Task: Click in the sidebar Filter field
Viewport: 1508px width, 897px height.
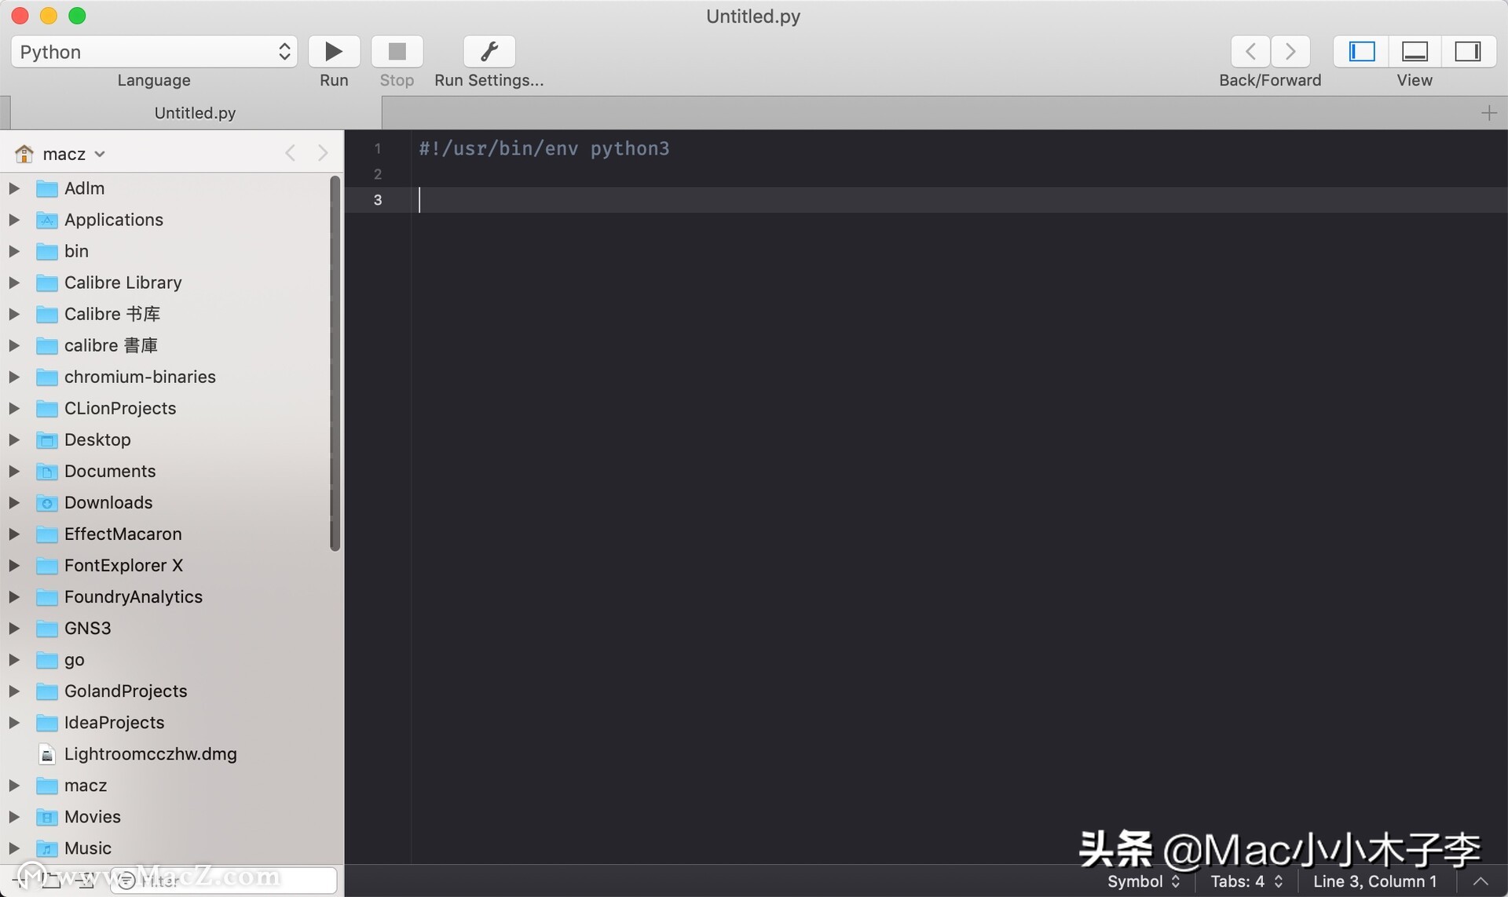Action: pos(224,881)
